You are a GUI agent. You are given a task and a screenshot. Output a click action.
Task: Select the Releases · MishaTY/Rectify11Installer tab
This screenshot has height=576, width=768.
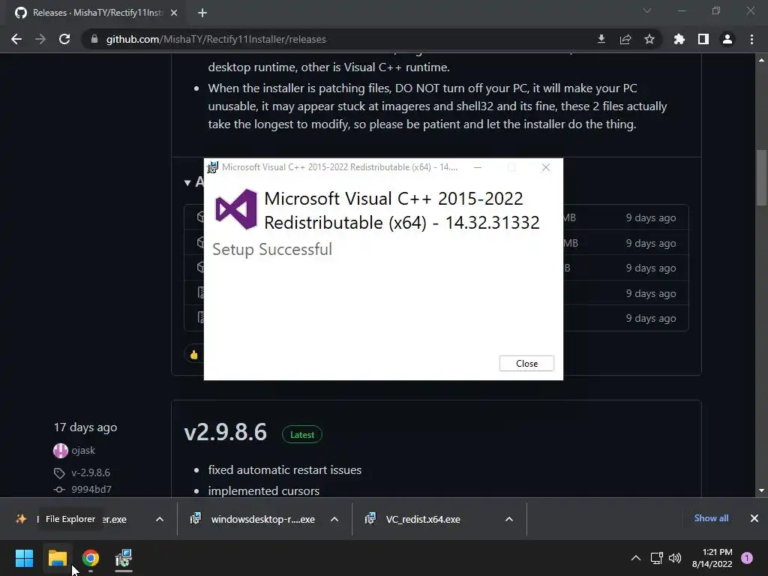[96, 13]
